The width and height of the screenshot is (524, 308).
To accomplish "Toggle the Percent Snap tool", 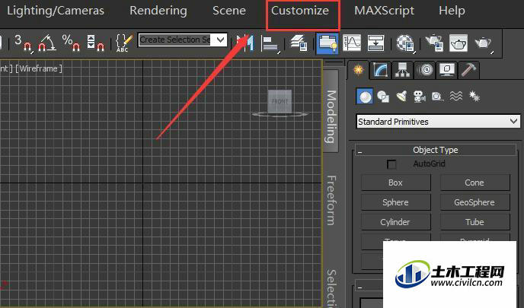I will pos(71,43).
